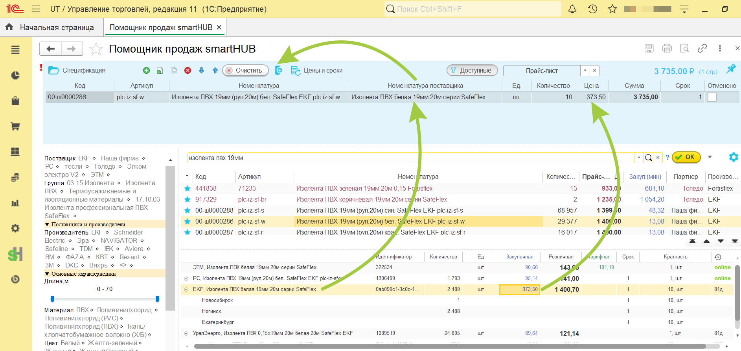Select the Помощник продаж smartHUB tab
Viewport: 741px width, 351px height.
pyautogui.click(x=161, y=27)
